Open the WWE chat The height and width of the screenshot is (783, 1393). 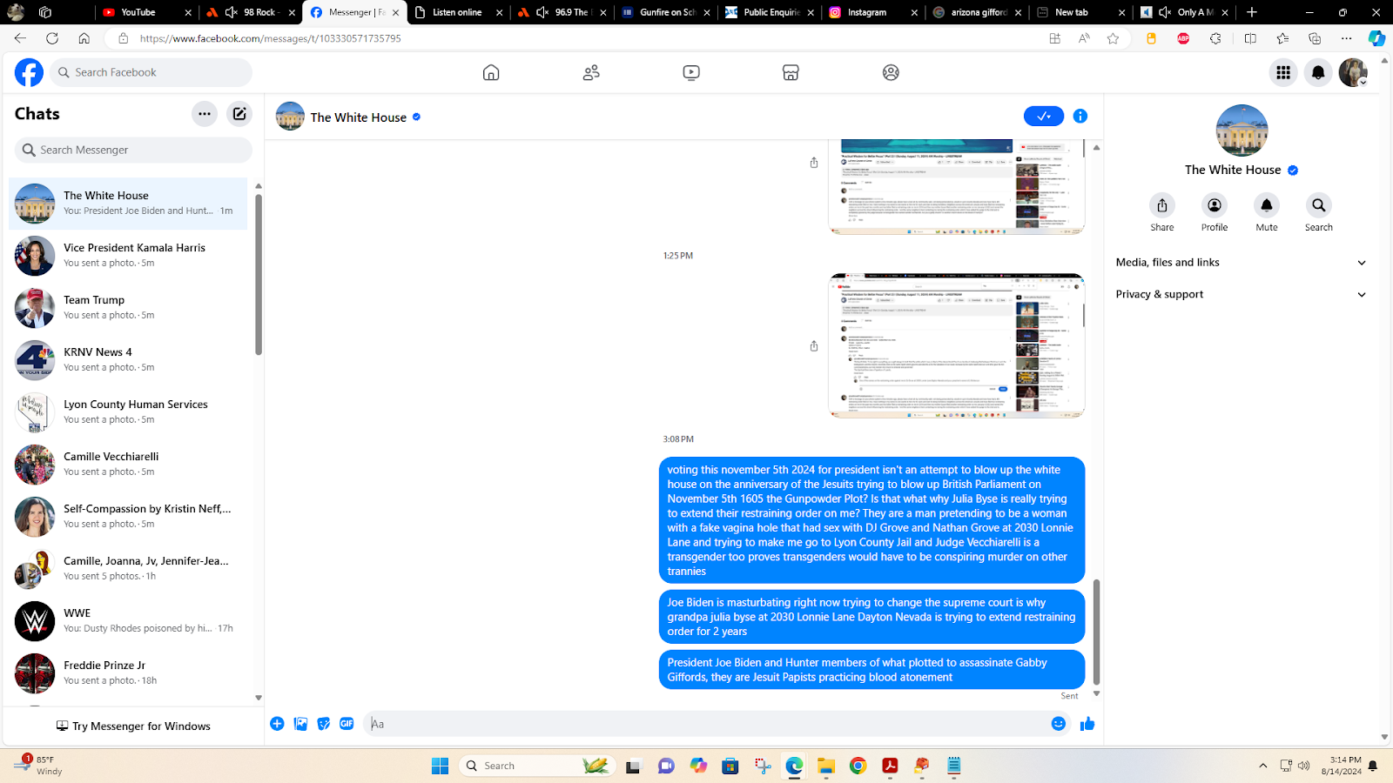click(x=128, y=621)
